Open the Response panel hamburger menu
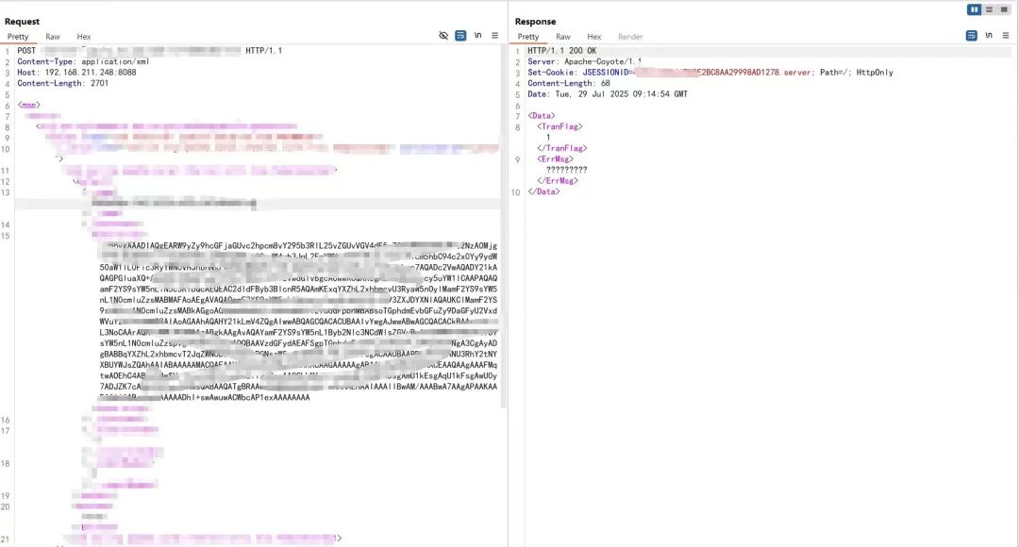 pos(1005,36)
